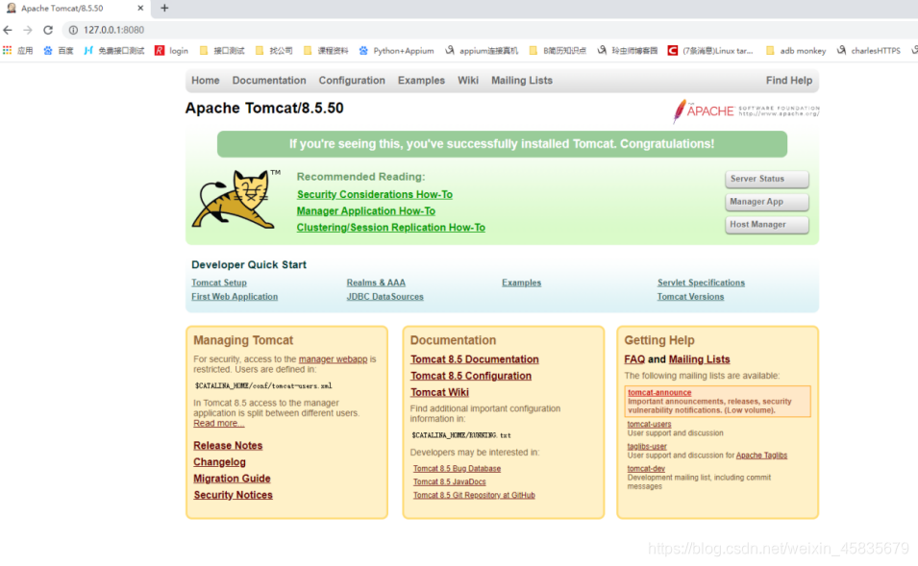Click the Server Status button

(767, 179)
